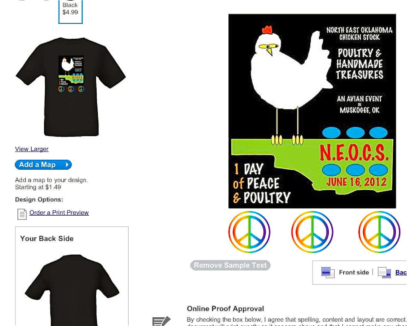Click Remove Sample Text button
The image size is (407, 326).
click(x=230, y=265)
